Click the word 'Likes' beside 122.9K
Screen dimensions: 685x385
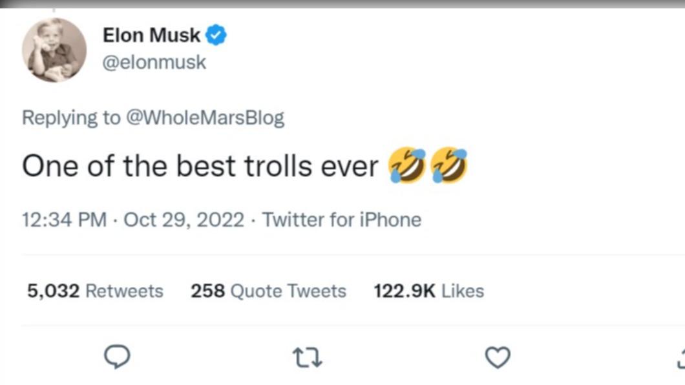coord(463,291)
